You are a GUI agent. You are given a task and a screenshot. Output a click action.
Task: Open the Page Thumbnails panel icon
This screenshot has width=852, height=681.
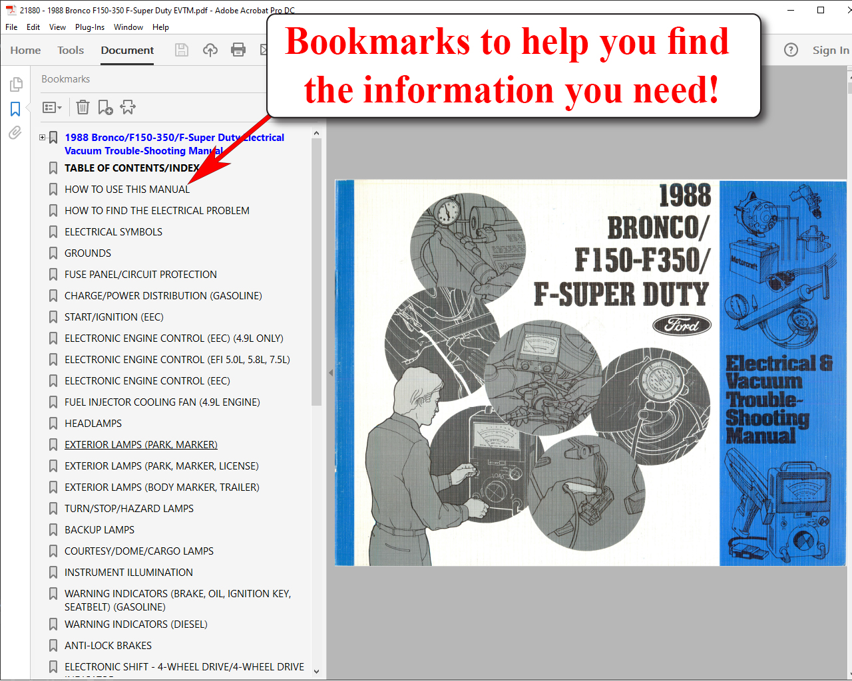click(x=16, y=84)
